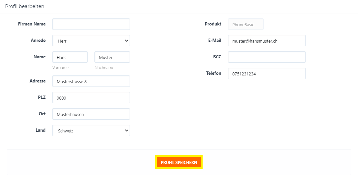Focus the E-Mail field with muster@hansmuster.ch

click(x=267, y=41)
